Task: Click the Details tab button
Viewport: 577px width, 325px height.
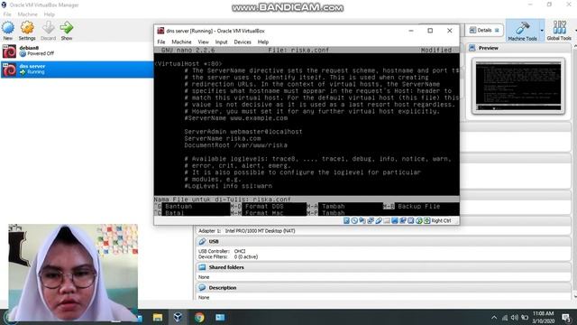Action: (x=484, y=30)
